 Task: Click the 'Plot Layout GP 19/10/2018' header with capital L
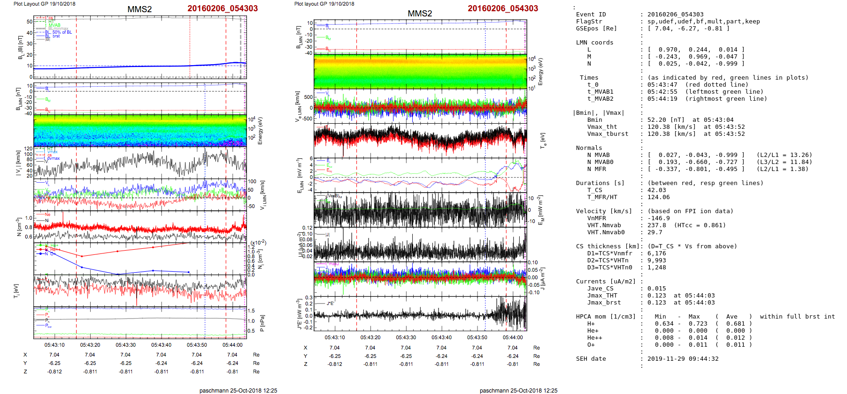(44, 4)
